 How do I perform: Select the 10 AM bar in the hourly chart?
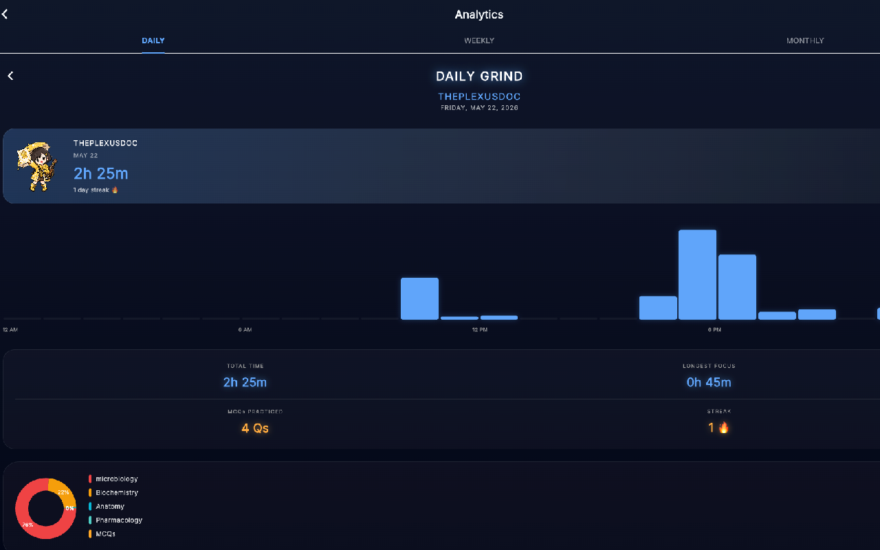(419, 298)
